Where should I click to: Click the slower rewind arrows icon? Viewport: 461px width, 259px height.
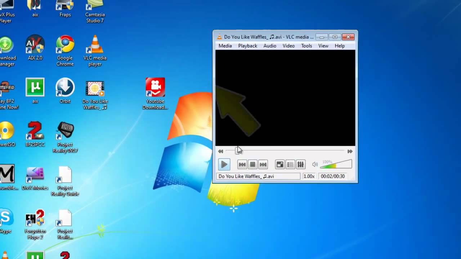click(220, 151)
